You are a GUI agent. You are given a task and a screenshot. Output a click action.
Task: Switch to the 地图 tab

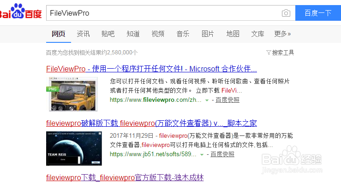(x=233, y=34)
